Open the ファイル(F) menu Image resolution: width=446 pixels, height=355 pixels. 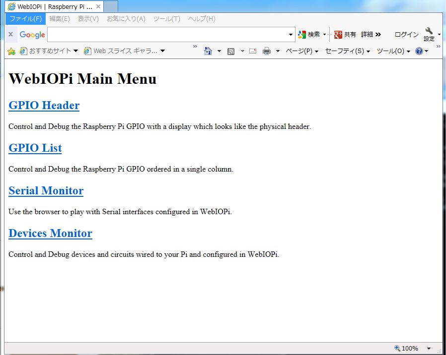pos(25,19)
